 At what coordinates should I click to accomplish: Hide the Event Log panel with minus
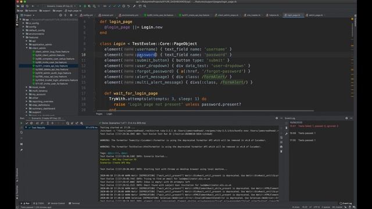point(351,118)
